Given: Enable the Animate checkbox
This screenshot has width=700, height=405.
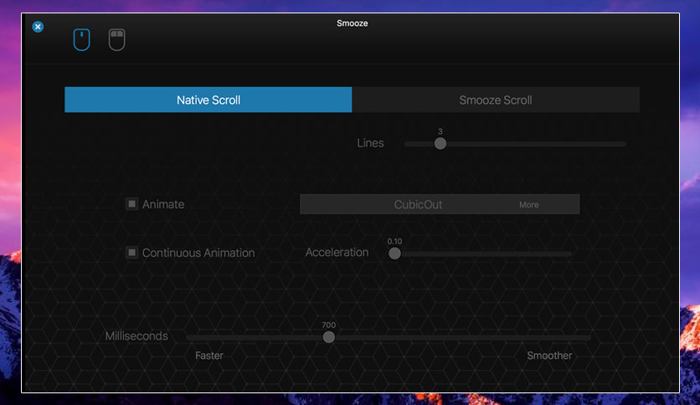Looking at the screenshot, I should 131,204.
